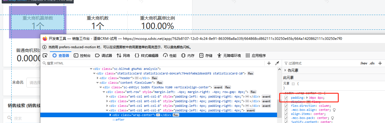This screenshot has width=385, height=123.
Task: Click the flex badge on wrap-center div
Action: 176,115
